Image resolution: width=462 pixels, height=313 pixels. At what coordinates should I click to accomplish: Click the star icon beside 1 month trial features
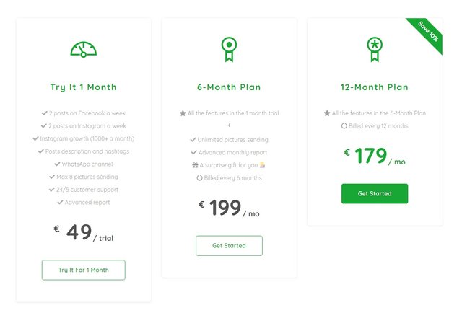tap(183, 113)
